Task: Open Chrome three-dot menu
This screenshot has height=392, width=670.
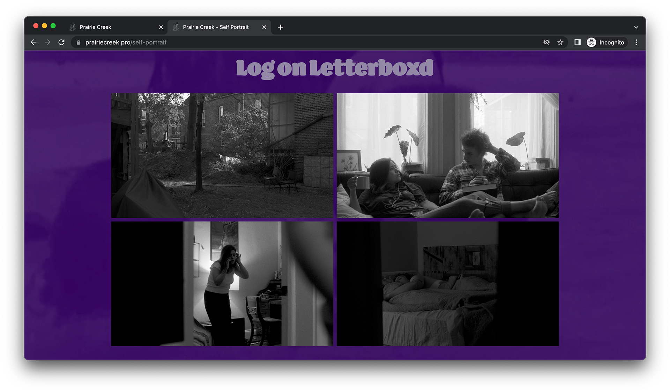Action: (x=636, y=43)
